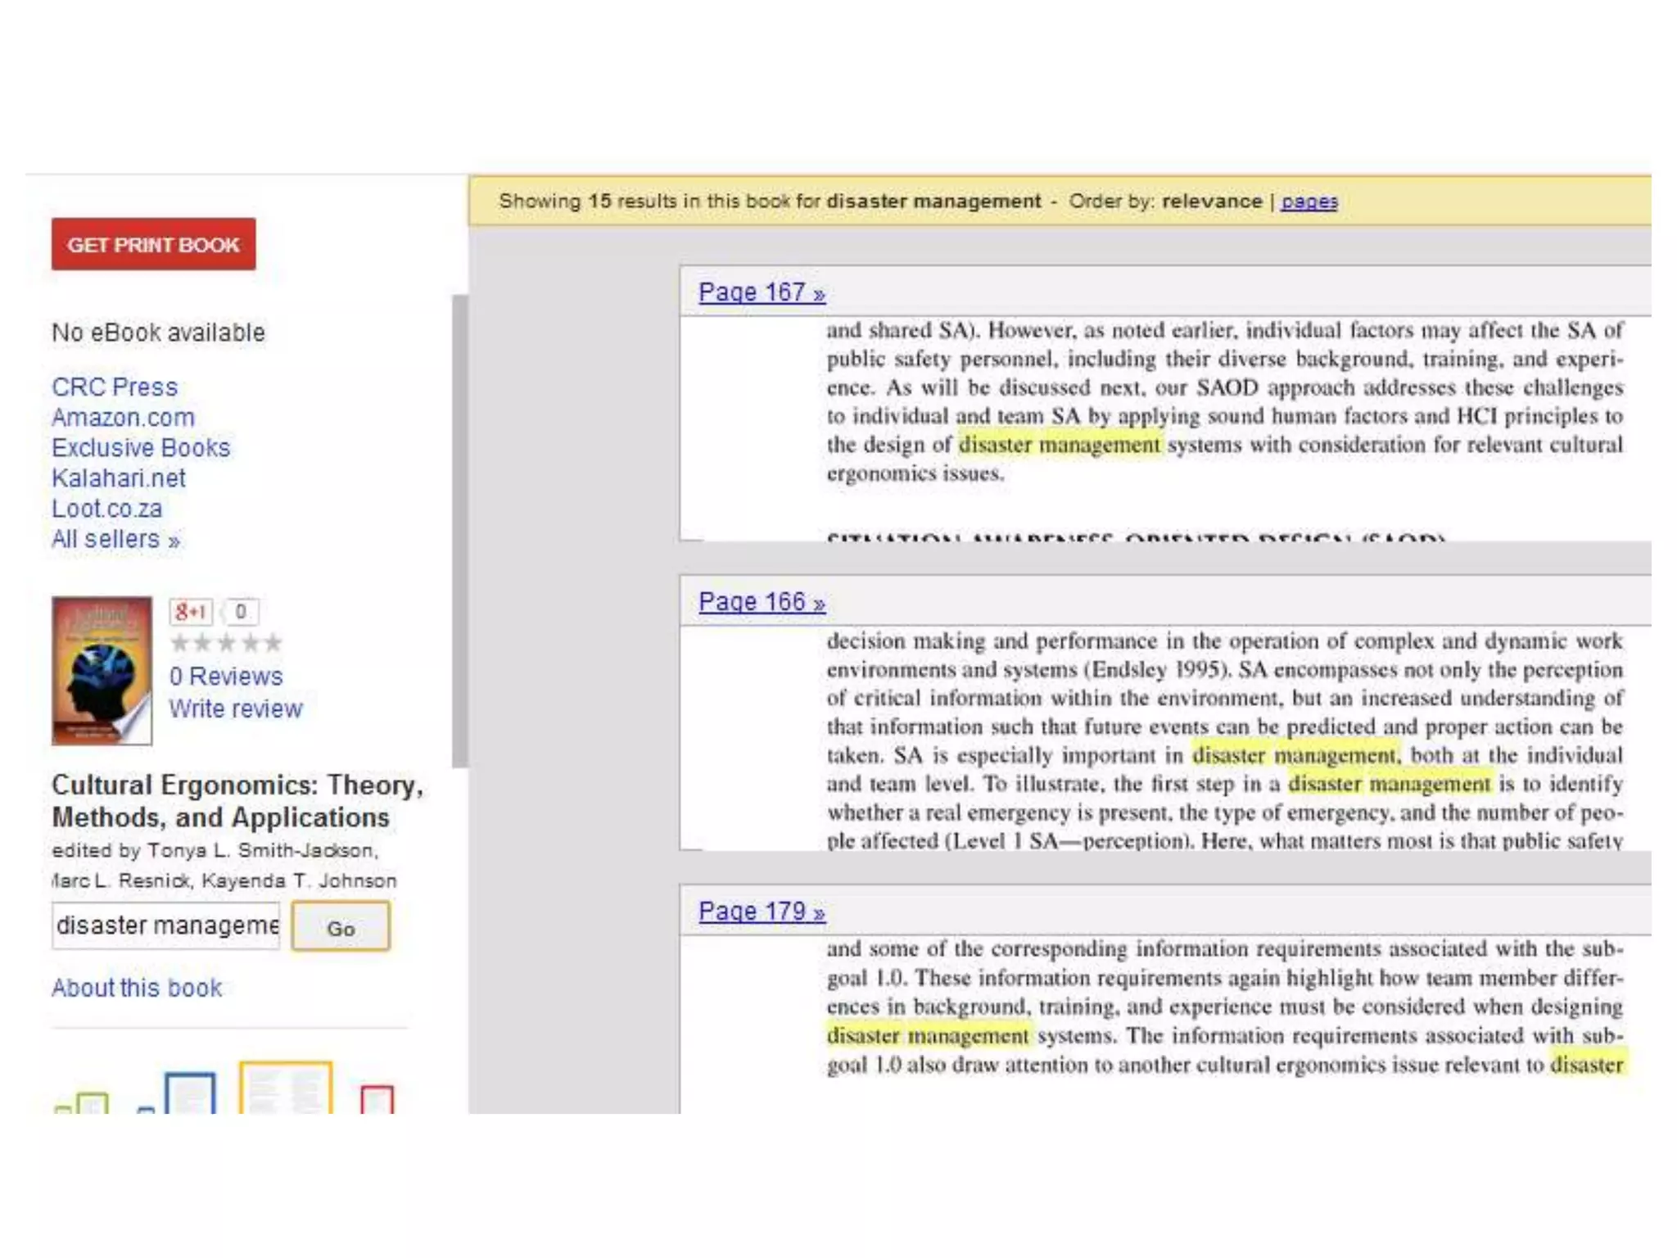The height and width of the screenshot is (1258, 1677).
Task: Expand All sellers list
Action: pyautogui.click(x=115, y=540)
